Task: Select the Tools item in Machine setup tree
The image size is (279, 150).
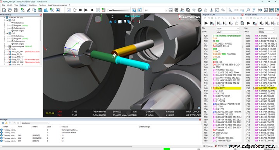Action: click(14, 49)
